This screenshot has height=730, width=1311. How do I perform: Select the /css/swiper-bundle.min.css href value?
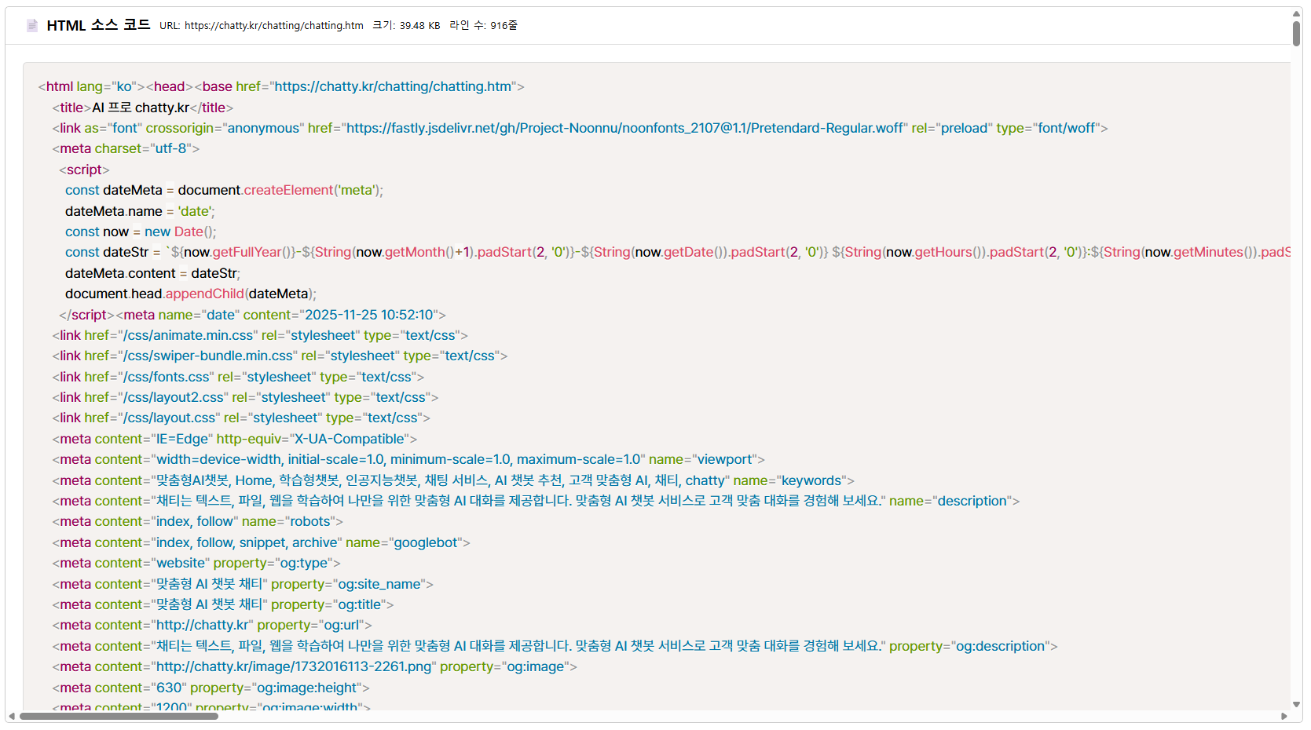[x=207, y=356]
